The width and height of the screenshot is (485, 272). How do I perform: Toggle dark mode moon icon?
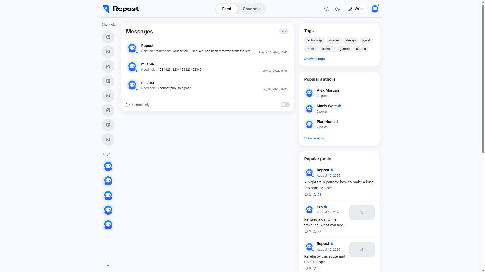click(x=337, y=9)
